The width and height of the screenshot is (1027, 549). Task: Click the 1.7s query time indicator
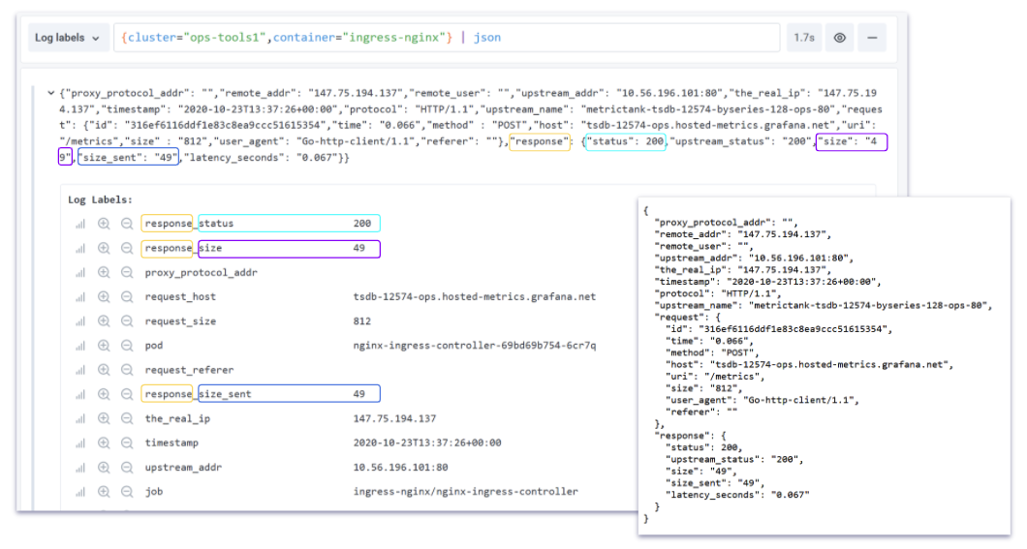(803, 38)
